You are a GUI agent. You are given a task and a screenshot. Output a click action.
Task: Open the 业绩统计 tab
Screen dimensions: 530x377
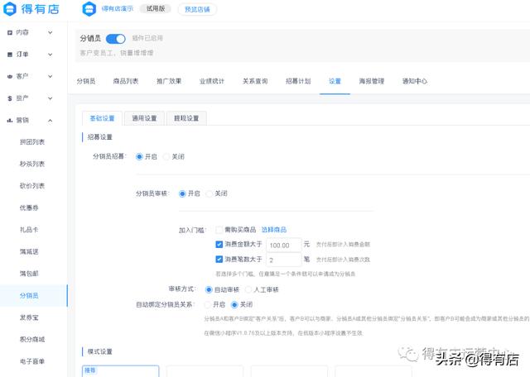(212, 81)
